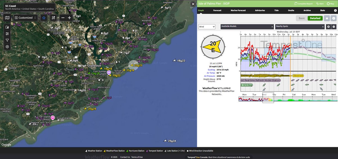Open the saved favorites folder icon
This screenshot has width=338, height=159.
tap(7, 27)
